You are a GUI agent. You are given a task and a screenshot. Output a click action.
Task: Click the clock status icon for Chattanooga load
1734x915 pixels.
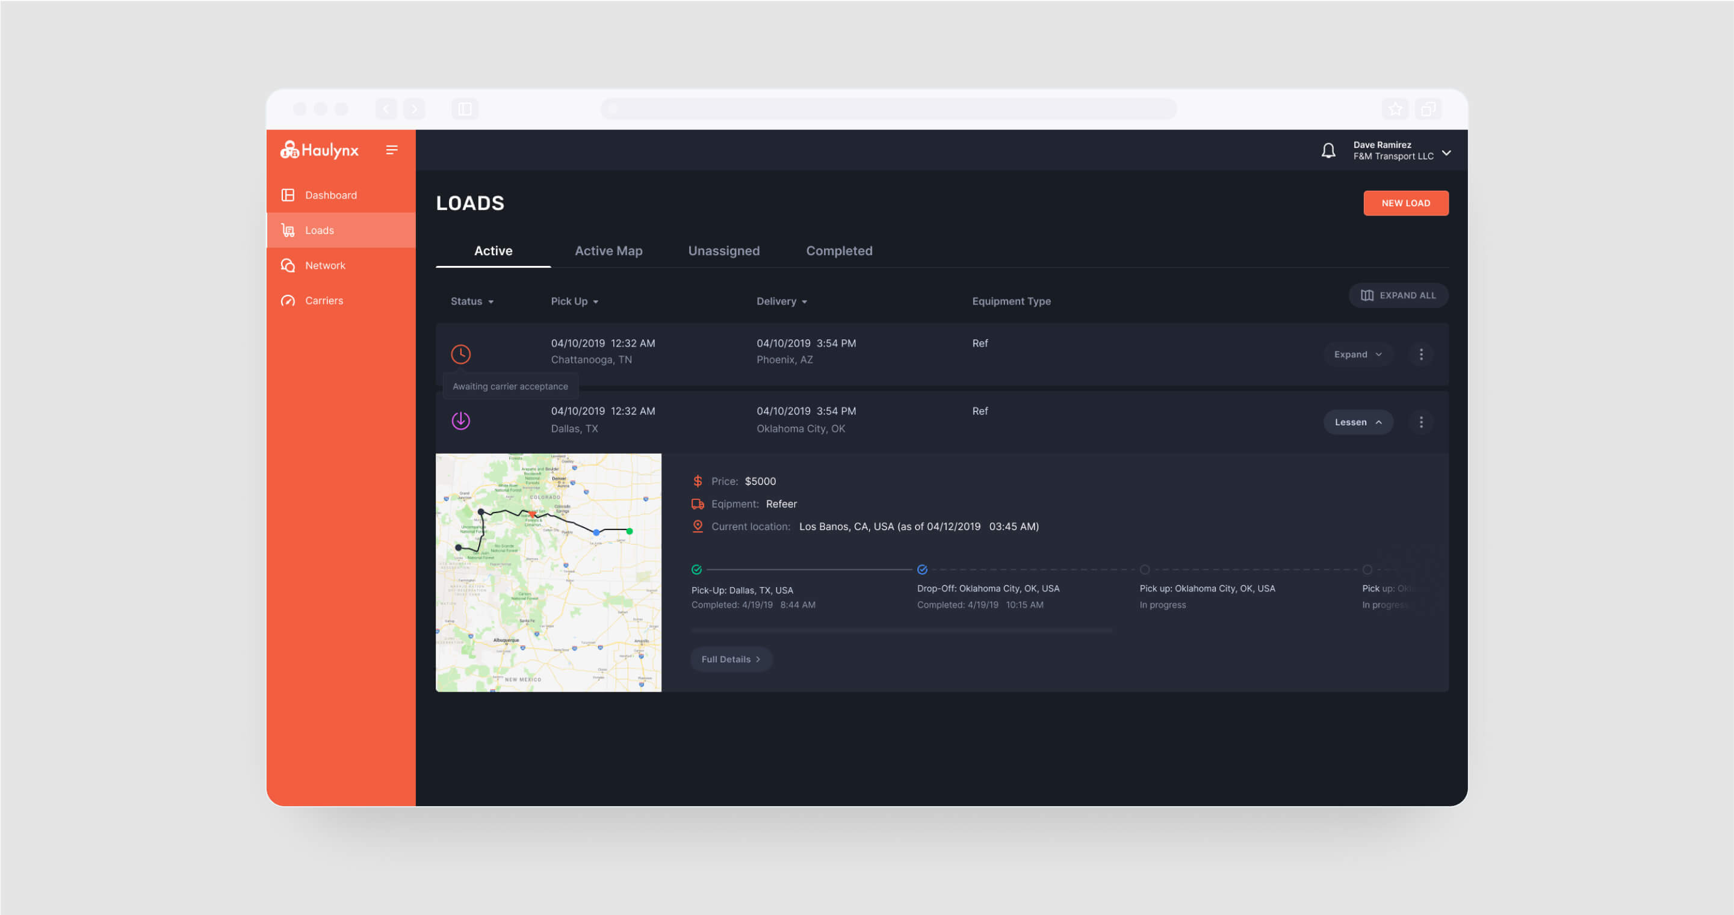[x=460, y=354]
